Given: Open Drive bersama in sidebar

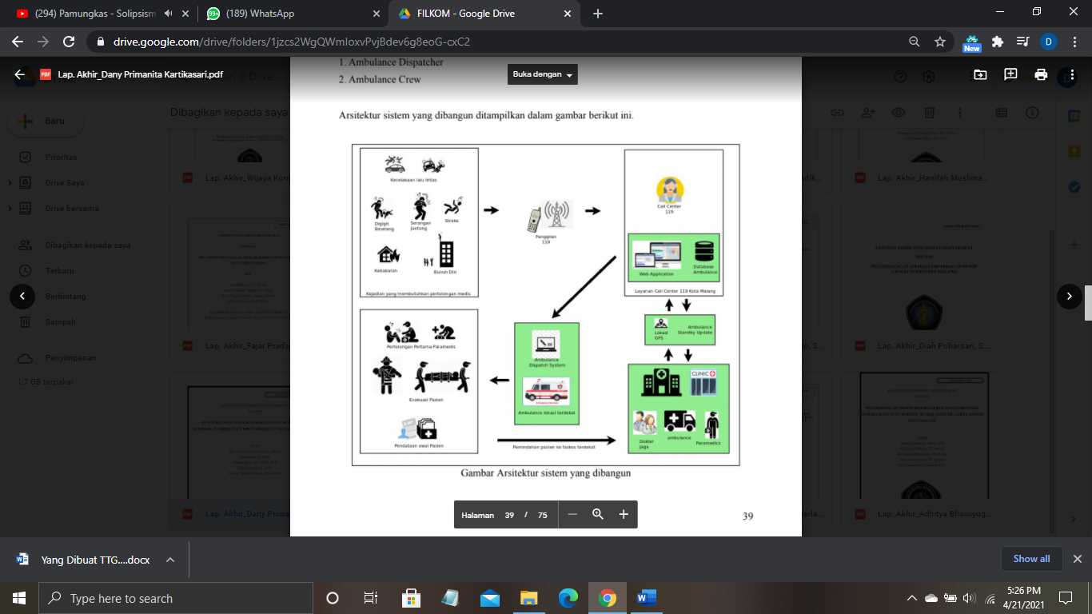Looking at the screenshot, I should pos(72,209).
